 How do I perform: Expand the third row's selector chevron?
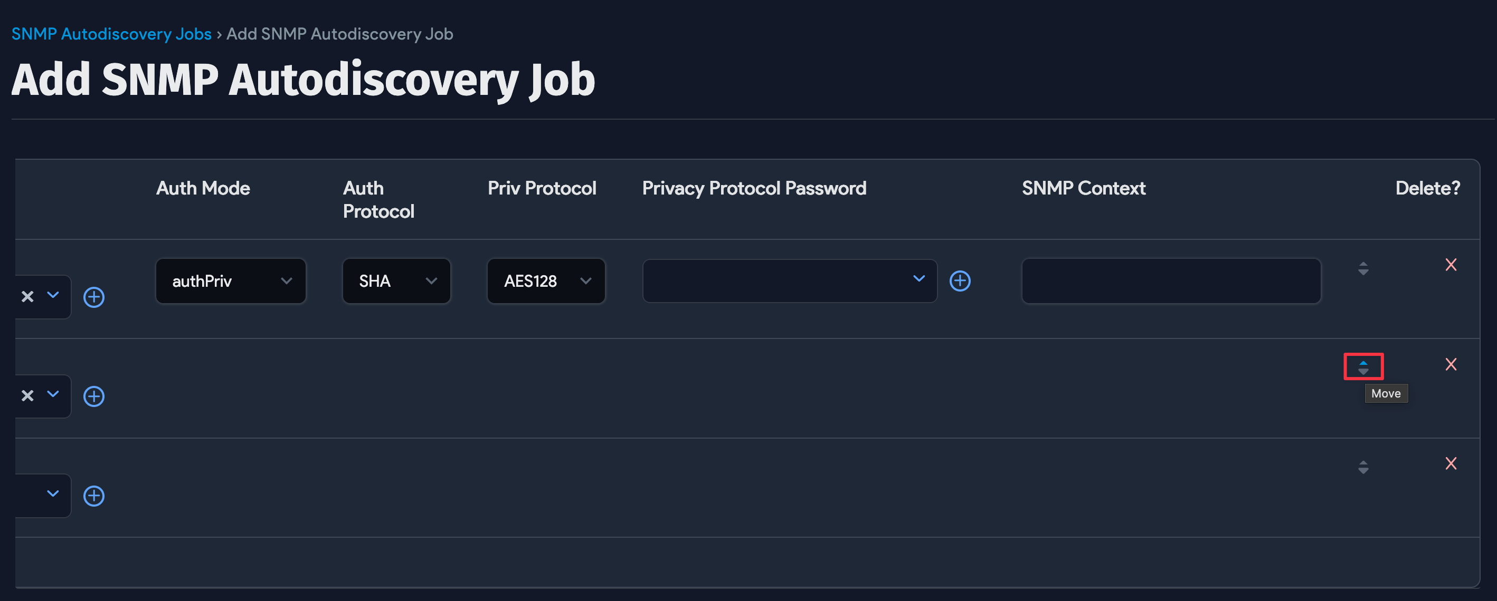(53, 496)
